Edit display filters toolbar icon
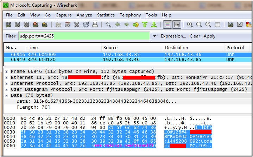Viewport: 253px width, 157px height. (x=240, y=25)
